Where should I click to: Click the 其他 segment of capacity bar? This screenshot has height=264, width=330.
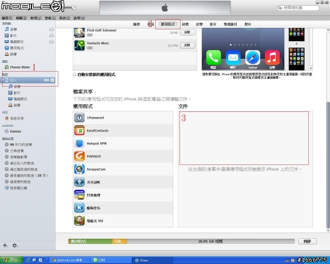point(119,241)
